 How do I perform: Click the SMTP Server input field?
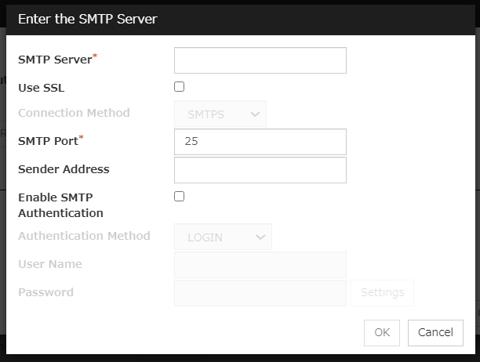260,60
